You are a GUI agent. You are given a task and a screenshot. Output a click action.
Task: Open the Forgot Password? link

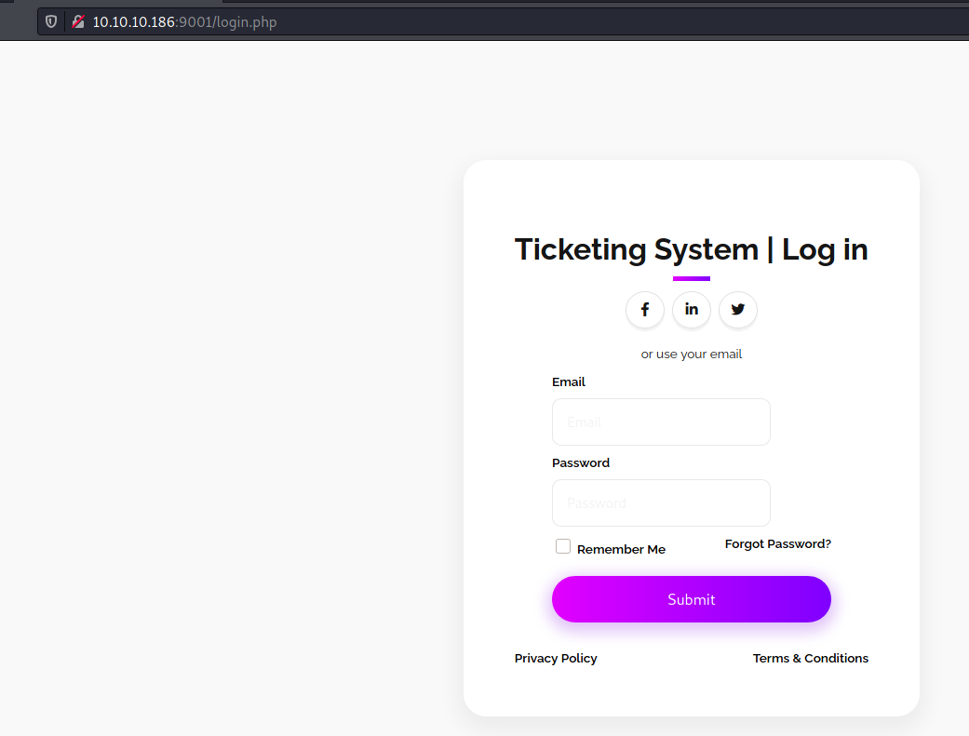tap(777, 543)
